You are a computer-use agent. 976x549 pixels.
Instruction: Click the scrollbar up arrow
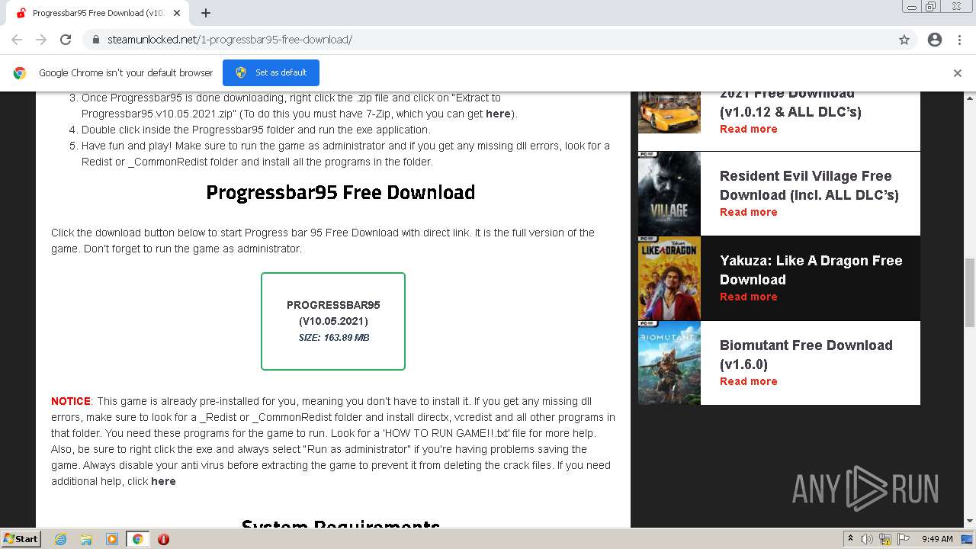970,98
